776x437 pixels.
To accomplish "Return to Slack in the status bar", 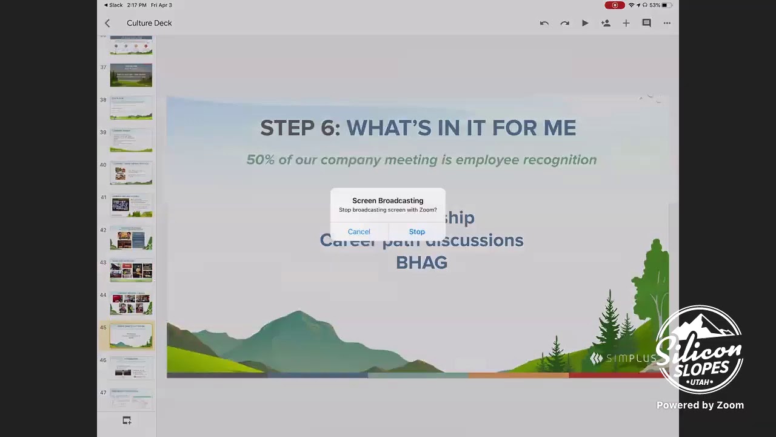I will [x=113, y=5].
